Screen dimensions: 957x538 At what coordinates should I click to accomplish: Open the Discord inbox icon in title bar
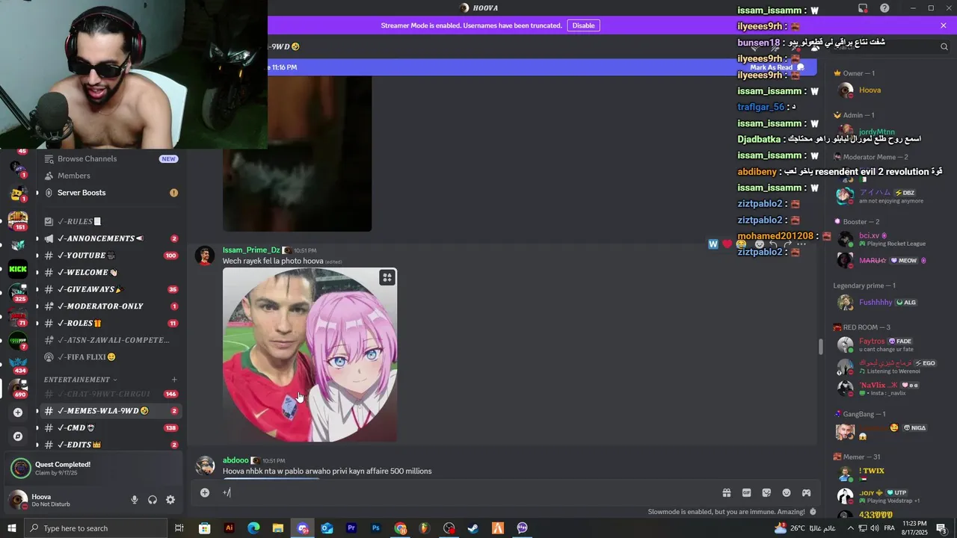pos(863,8)
